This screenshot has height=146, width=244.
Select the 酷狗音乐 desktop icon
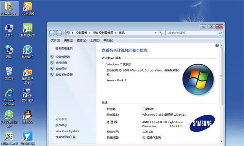[x=28, y=52]
